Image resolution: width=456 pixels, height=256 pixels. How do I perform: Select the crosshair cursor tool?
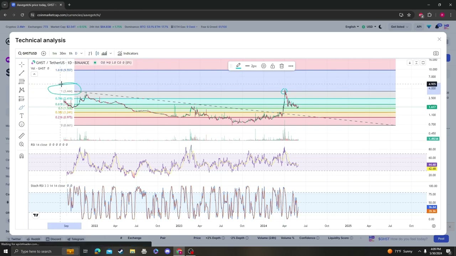point(22,64)
